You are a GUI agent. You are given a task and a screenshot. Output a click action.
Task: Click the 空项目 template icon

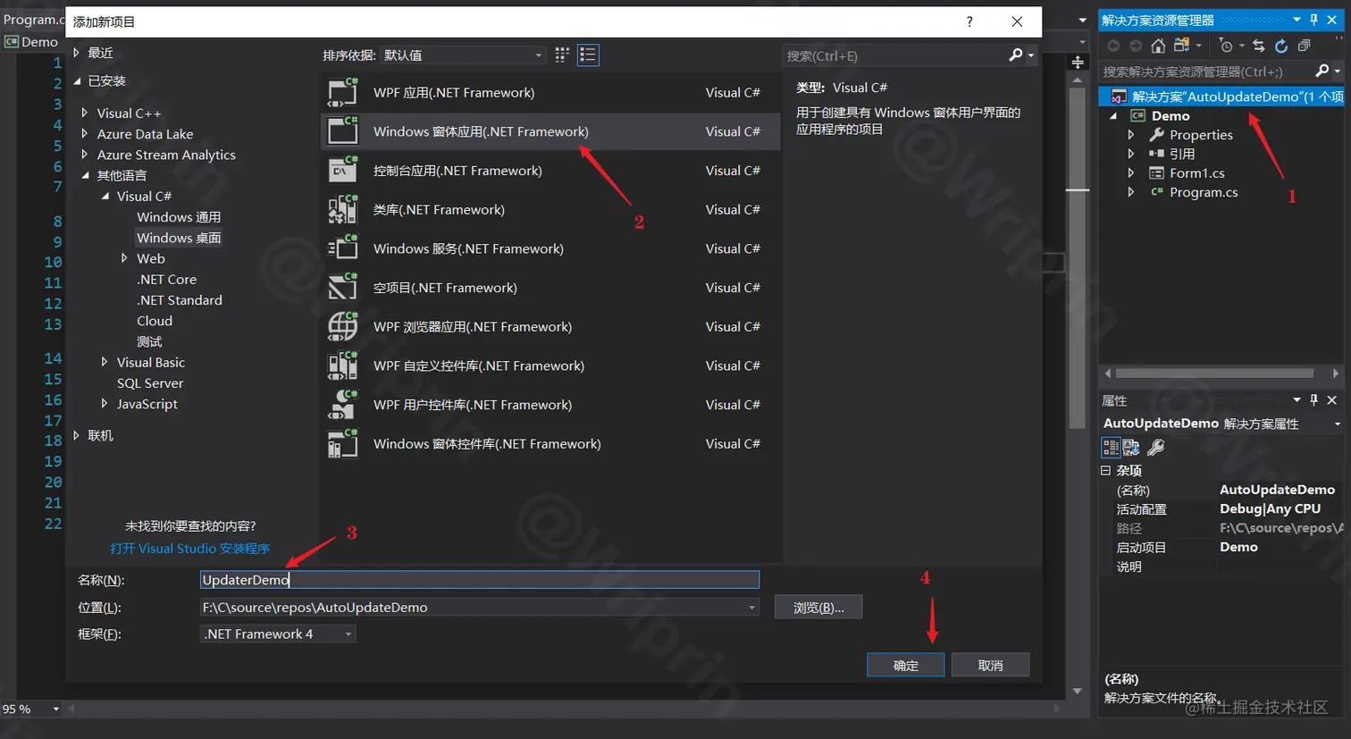343,288
